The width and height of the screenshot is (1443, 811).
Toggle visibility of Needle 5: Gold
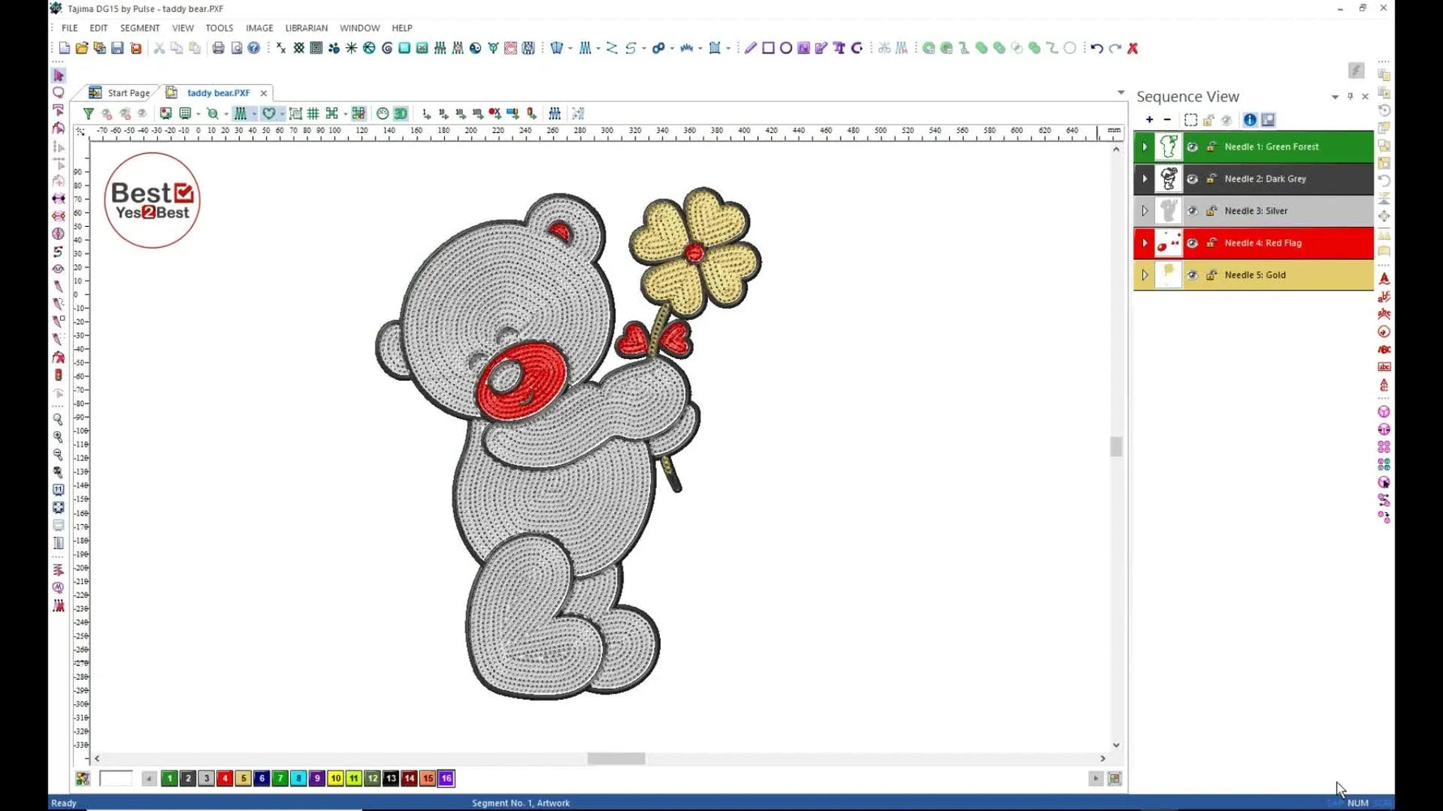1193,275
